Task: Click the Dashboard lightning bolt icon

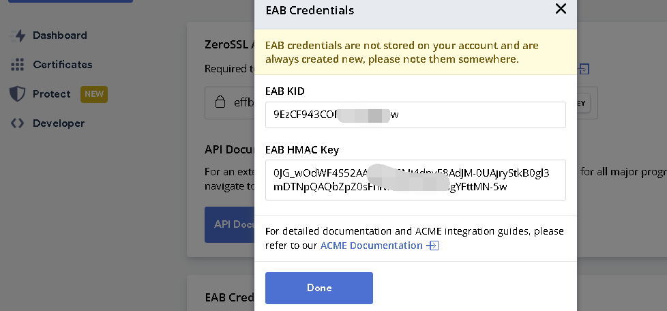Action: (18, 35)
